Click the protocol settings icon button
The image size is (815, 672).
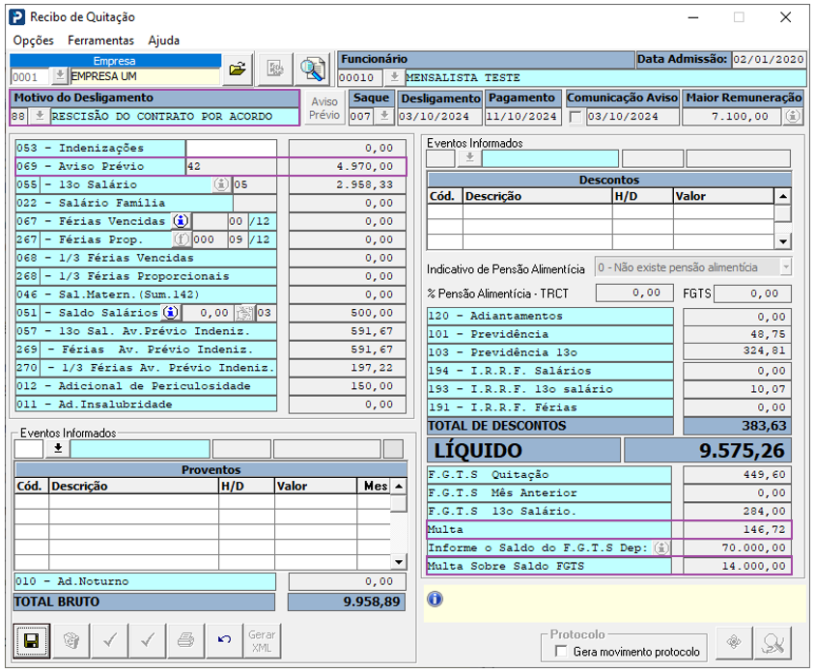[733, 642]
